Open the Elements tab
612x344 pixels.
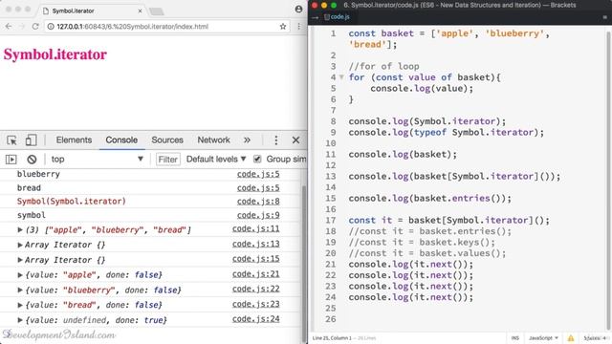tap(74, 140)
